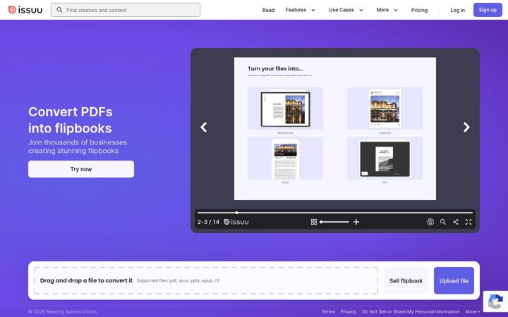508x317 pixels.
Task: Click the Supported files text
Action: click(x=178, y=281)
